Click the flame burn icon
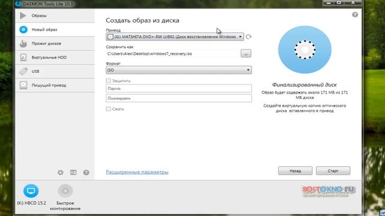385x216 pixels. coord(23,44)
